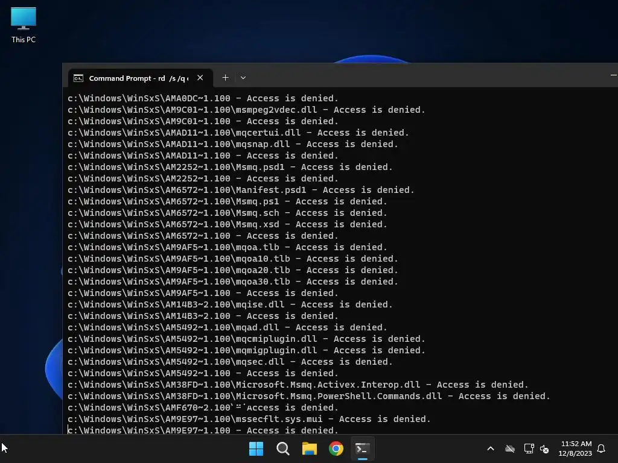Click the AMF670~2.100 access denied line
Viewport: 618px width, 463px height.
[x=203, y=408]
